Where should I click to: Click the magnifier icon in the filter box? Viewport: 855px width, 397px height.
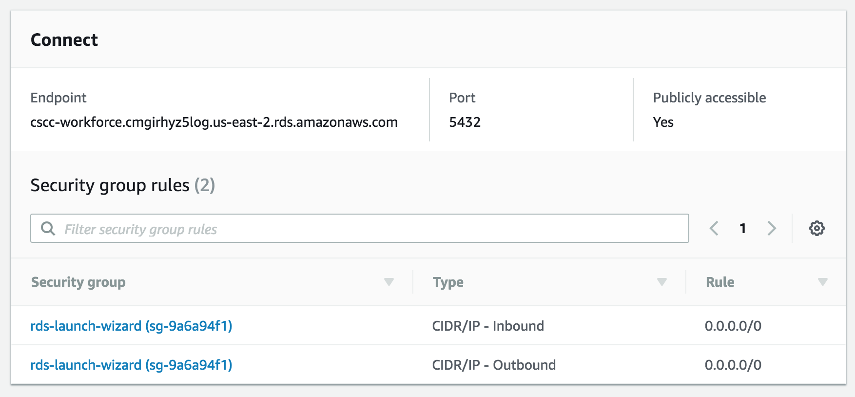[x=48, y=228]
